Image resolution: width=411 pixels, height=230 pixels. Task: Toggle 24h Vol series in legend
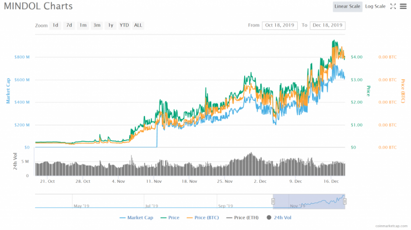point(279,217)
